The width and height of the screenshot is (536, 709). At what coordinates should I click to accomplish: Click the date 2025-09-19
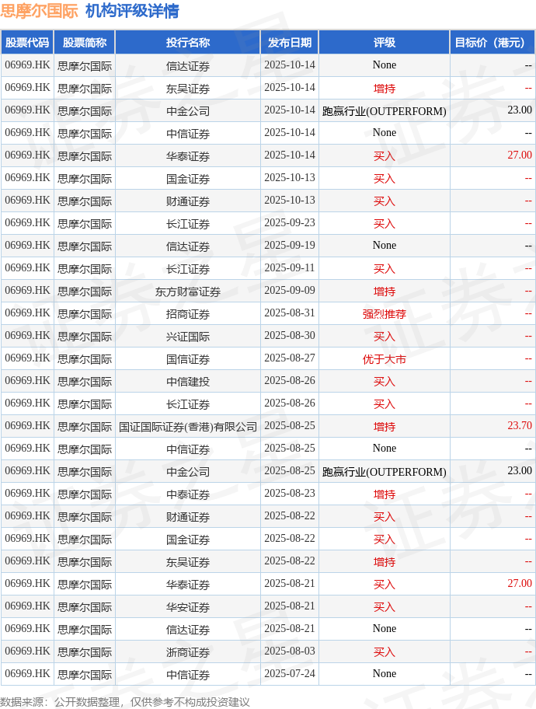290,246
